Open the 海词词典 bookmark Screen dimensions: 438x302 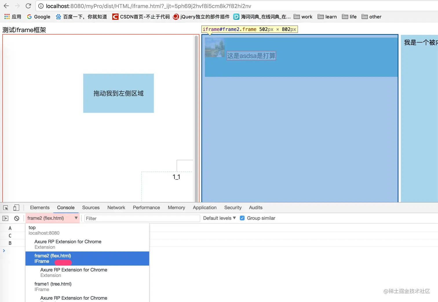click(x=262, y=17)
